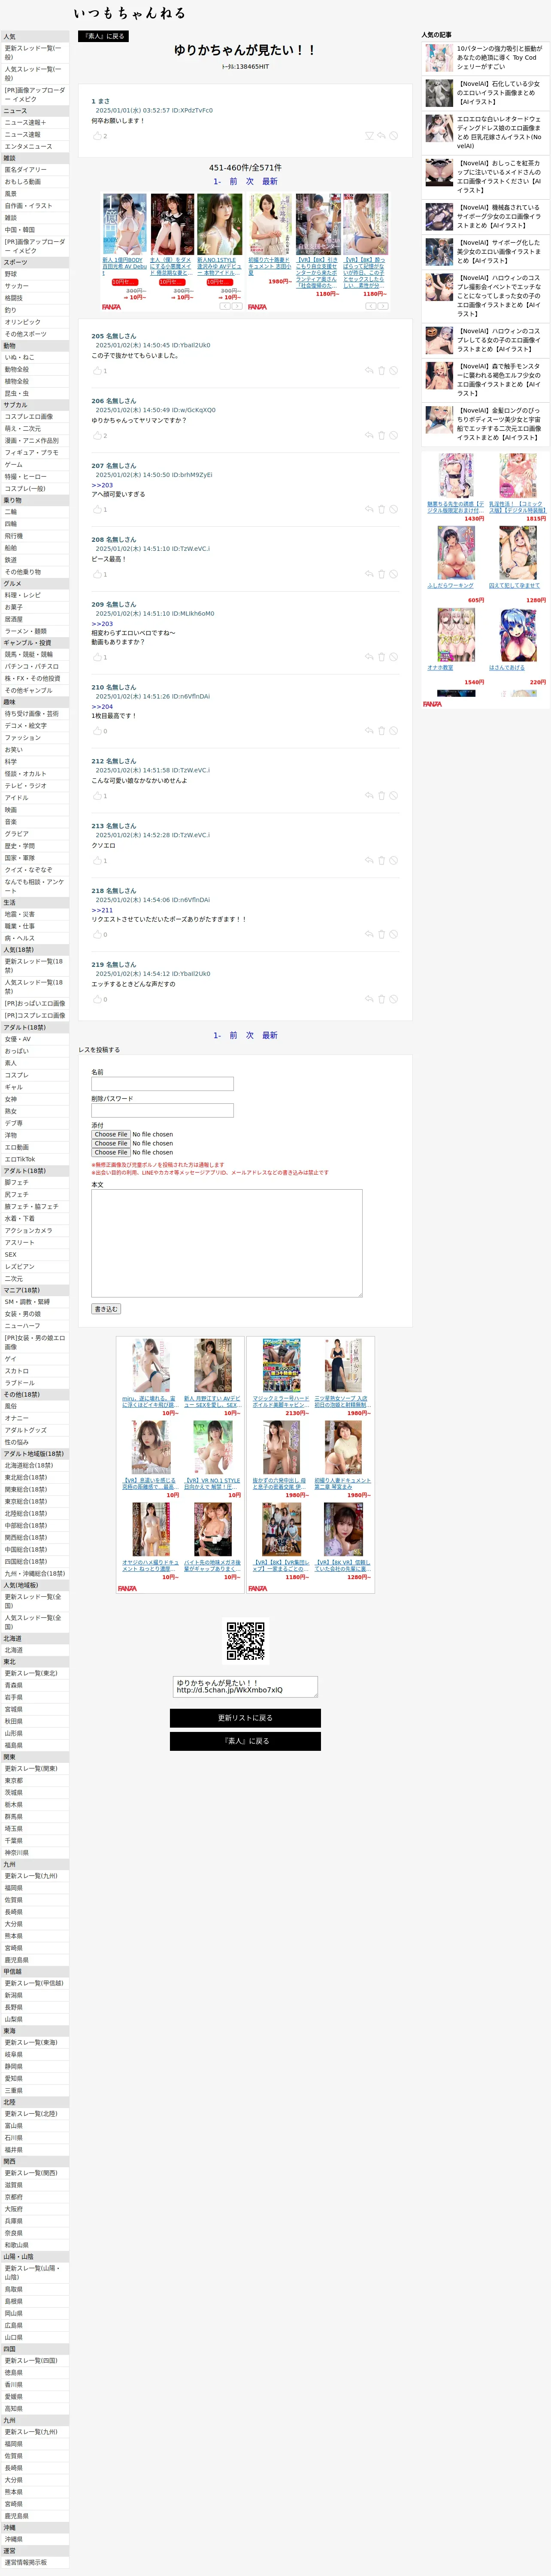The height and width of the screenshot is (2576, 551).
Task: Like post 208 with thumbs-up icon
Action: click(x=97, y=575)
